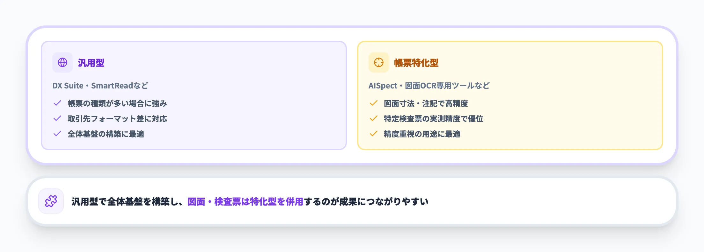Click the 帳票の種類が多い場合に強み list item text
The width and height of the screenshot is (704, 252).
[117, 103]
